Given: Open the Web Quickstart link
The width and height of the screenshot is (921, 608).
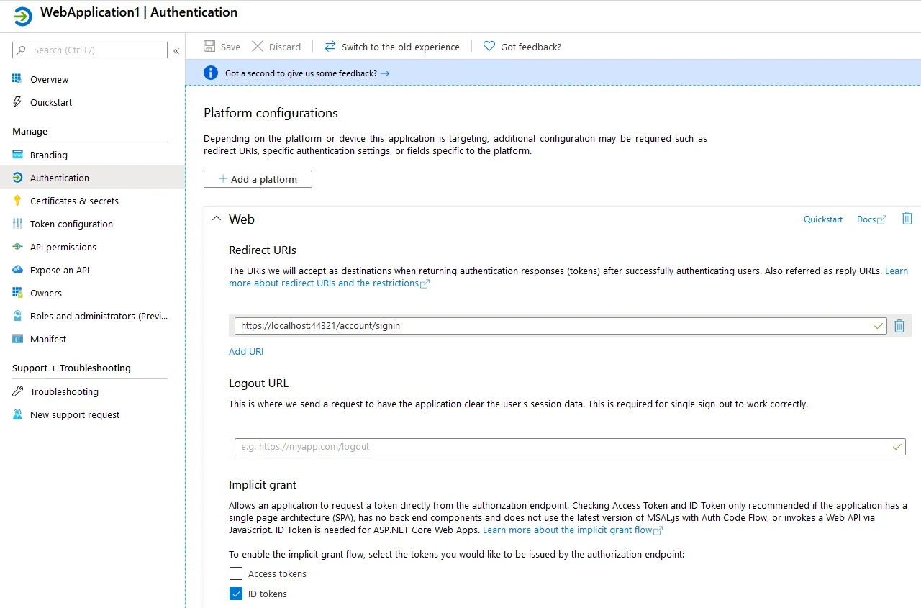Looking at the screenshot, I should (823, 219).
